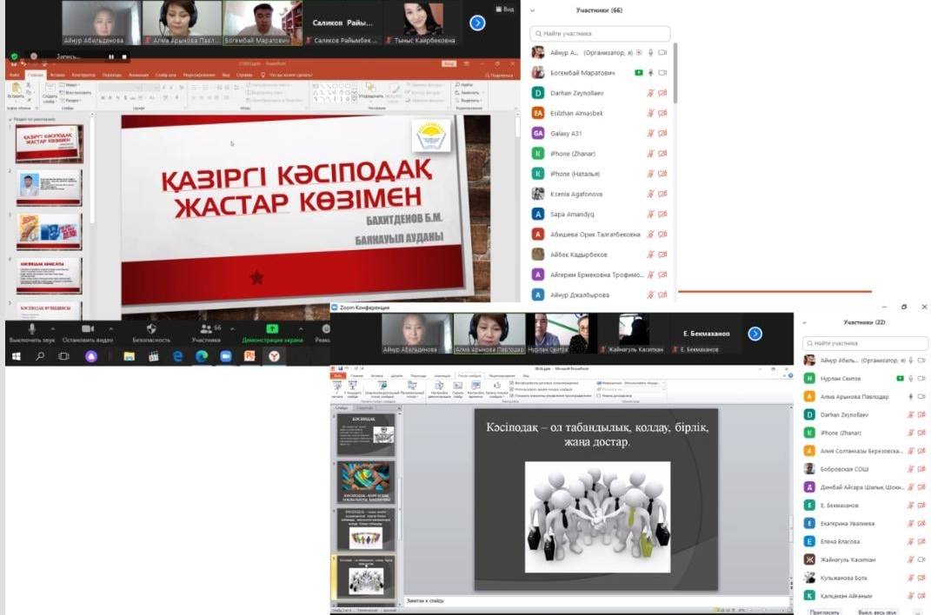The width and height of the screenshot is (931, 615).
Task: Stop the Zoom recording
Action: click(124, 57)
